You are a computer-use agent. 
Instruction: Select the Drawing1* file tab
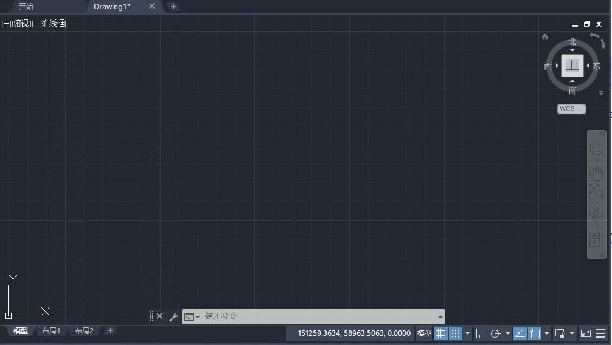coord(111,6)
